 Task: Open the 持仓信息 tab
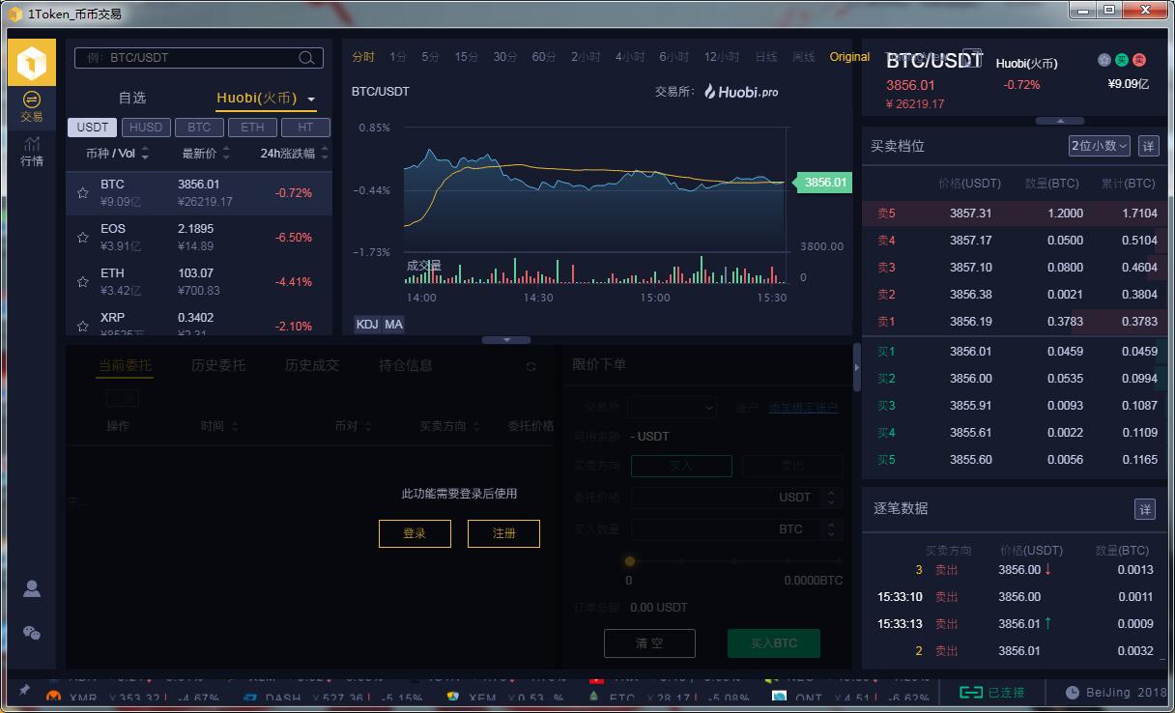pos(406,365)
